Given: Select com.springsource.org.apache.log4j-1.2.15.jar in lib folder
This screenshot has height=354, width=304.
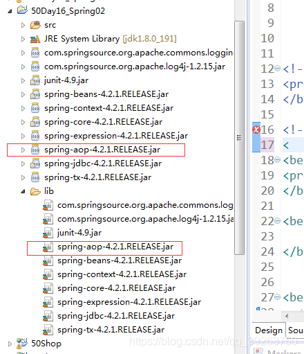Looking at the screenshot, I should [146, 219].
